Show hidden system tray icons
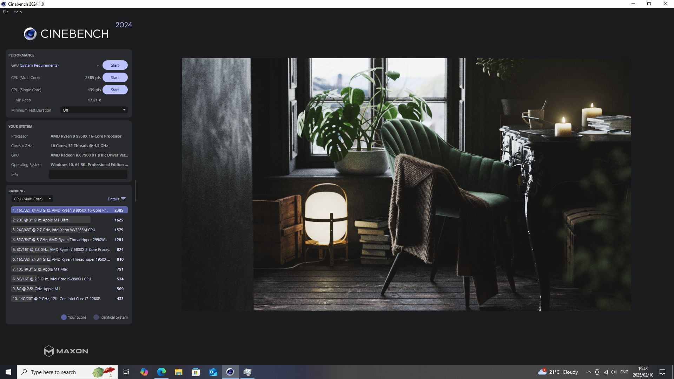 pos(588,372)
